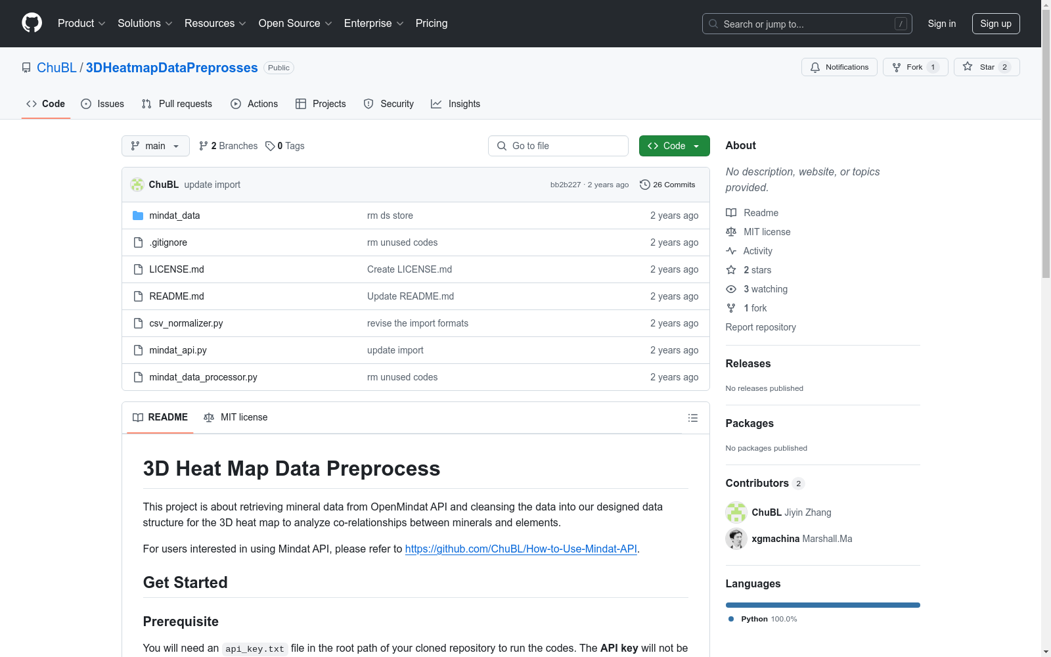This screenshot has height=657, width=1051.
Task: Select the Code repository tab
Action: [x=46, y=104]
